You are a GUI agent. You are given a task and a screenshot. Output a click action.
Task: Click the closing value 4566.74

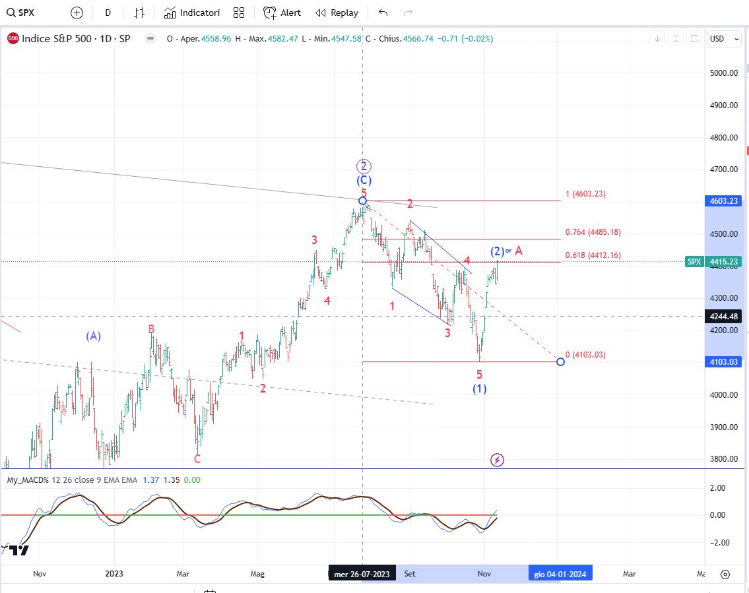418,39
